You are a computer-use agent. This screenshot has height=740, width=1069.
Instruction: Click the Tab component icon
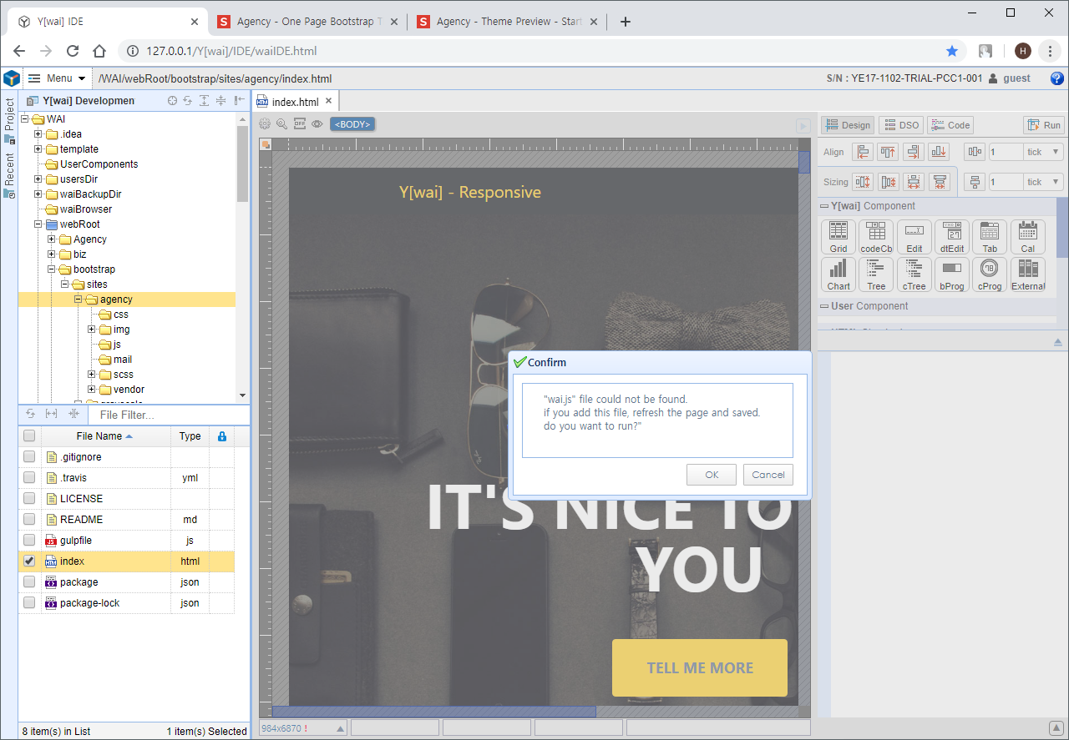[990, 237]
